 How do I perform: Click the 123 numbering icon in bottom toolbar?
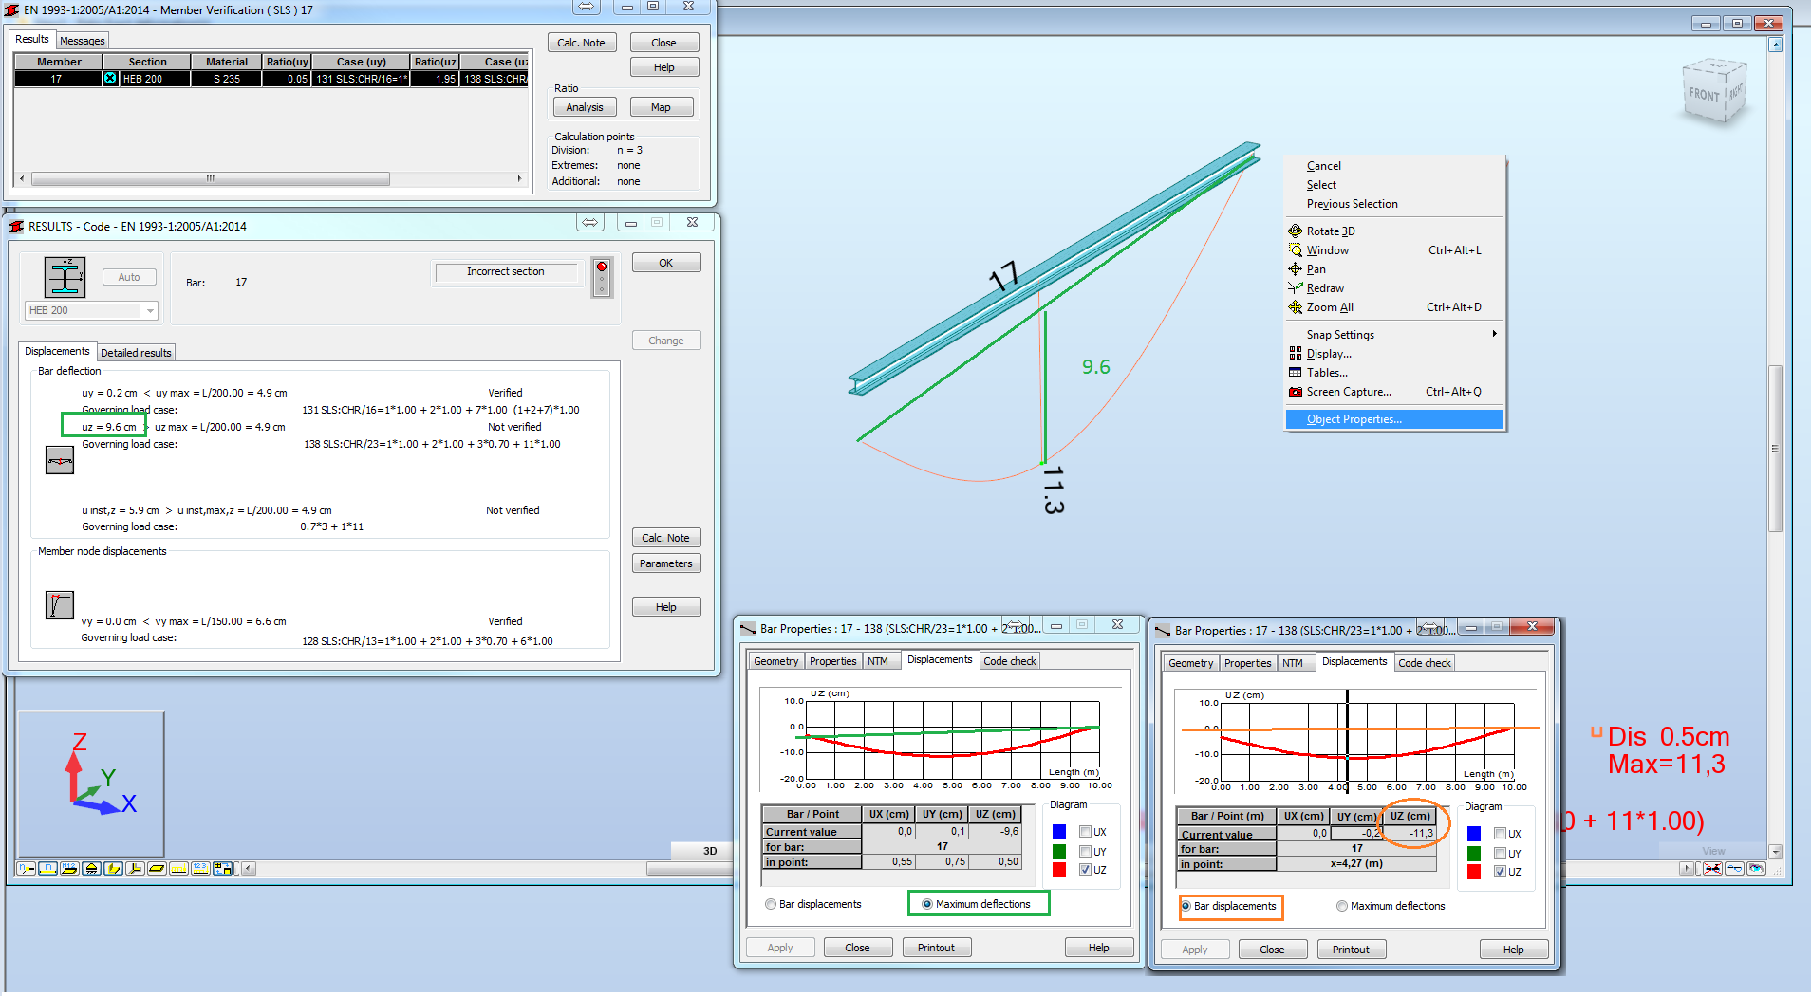pyautogui.click(x=200, y=868)
